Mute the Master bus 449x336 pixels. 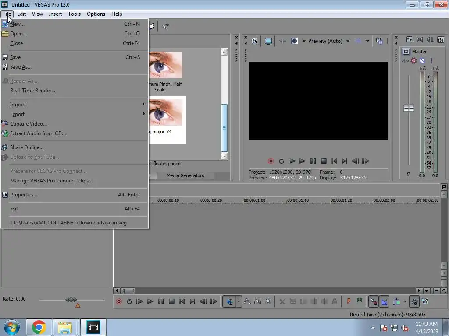[422, 60]
